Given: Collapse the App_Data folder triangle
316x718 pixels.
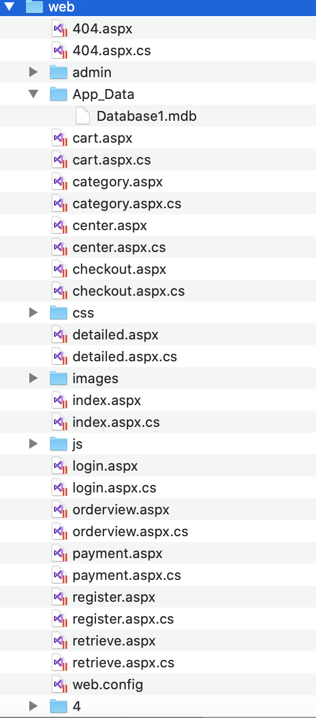Looking at the screenshot, I should tap(33, 94).
